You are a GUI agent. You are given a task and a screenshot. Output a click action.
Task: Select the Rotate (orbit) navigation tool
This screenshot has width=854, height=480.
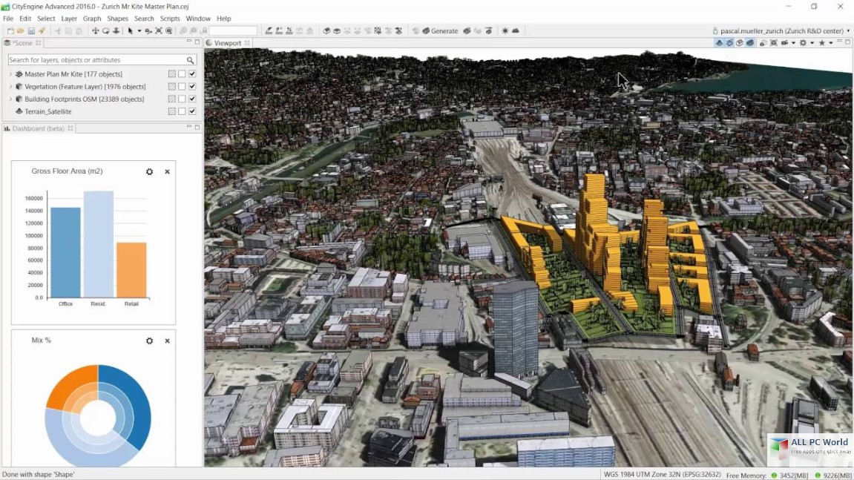point(105,31)
